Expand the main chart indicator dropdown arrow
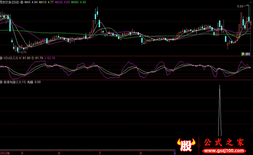 click(x=22, y=2)
